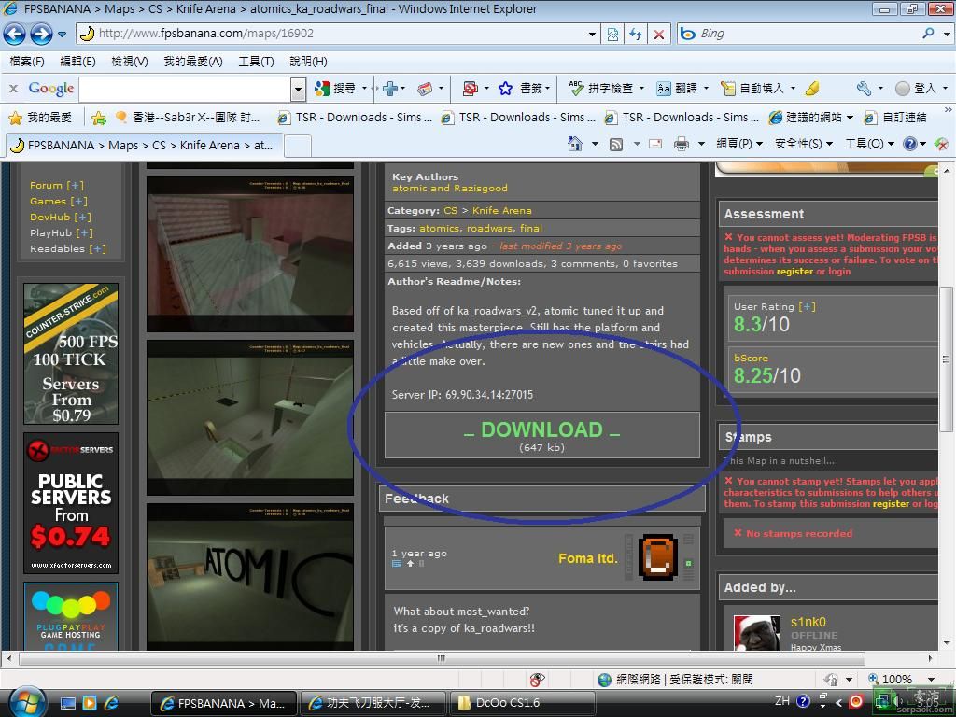956x717 pixels.
Task: Click the RSS feeds icon
Action: (x=616, y=144)
